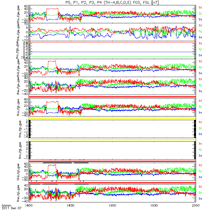The height and width of the screenshot is (224, 210).
Task: Select the 1900 time axis label
Action: click(112, 206)
